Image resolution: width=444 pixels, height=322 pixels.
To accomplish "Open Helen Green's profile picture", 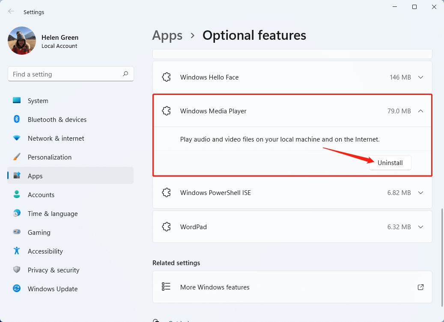I will 22,41.
